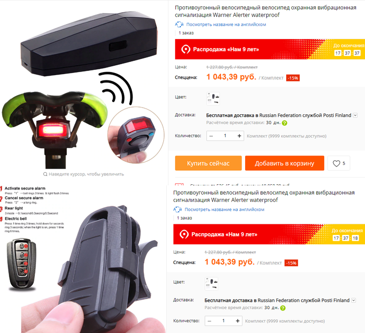Select the color variant thumbnail in the top listing
The height and width of the screenshot is (333, 365).
click(x=213, y=98)
